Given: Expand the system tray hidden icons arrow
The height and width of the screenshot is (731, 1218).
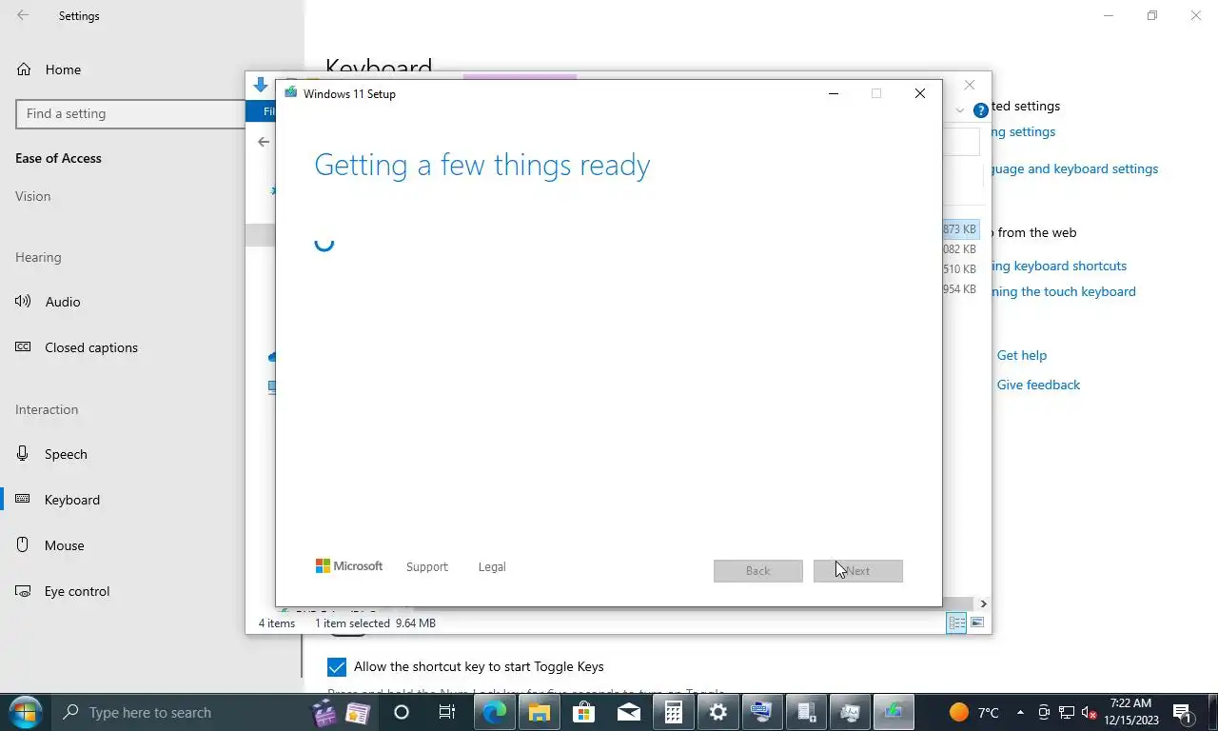Looking at the screenshot, I should pyautogui.click(x=1020, y=712).
